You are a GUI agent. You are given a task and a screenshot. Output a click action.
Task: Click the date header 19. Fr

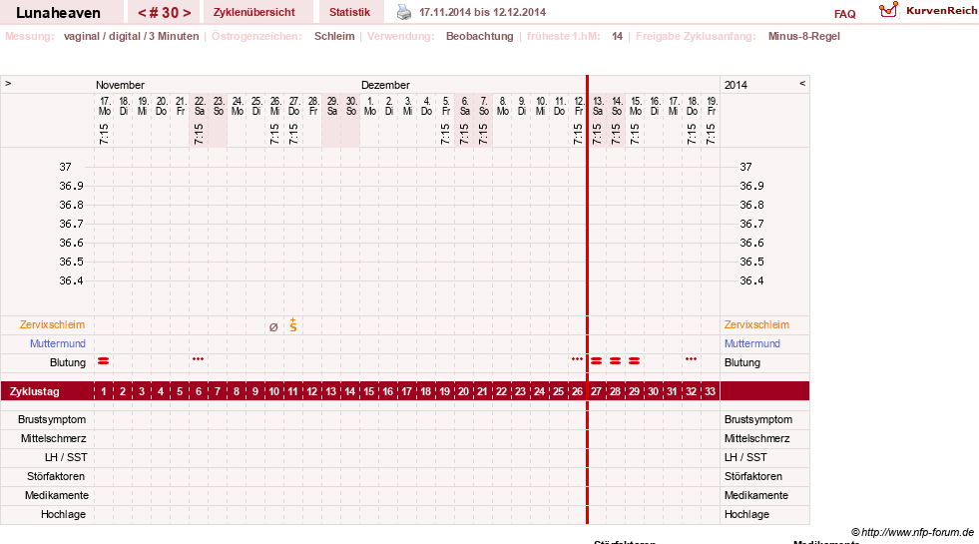[x=712, y=106]
